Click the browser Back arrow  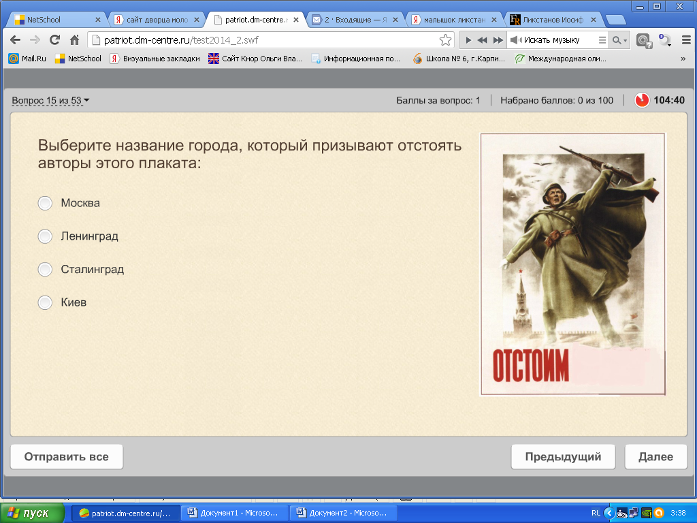click(x=15, y=40)
